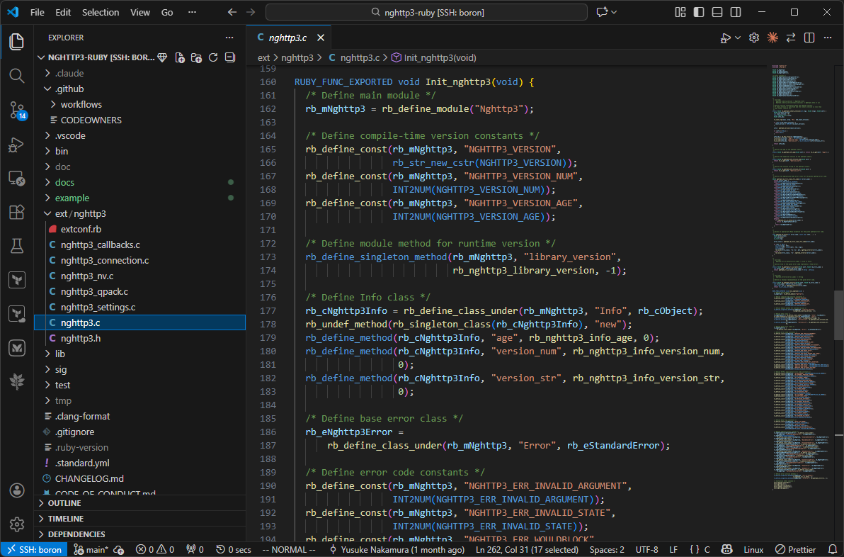Open the Extensions view
Image resolution: width=844 pixels, height=557 pixels.
tap(16, 212)
